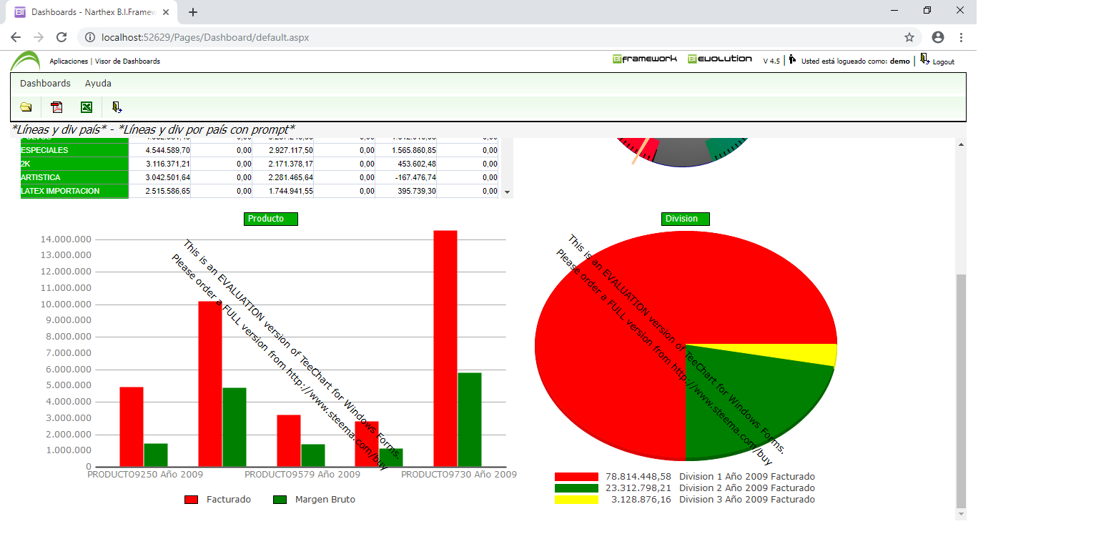
Task: Click green Division 2 legend swatch
Action: 576,488
